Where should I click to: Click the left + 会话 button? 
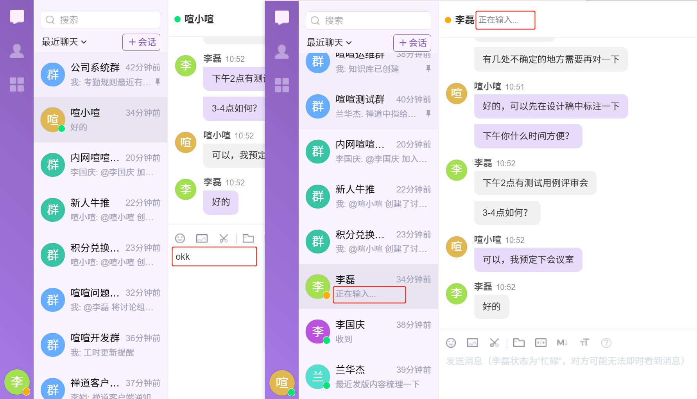pyautogui.click(x=142, y=42)
